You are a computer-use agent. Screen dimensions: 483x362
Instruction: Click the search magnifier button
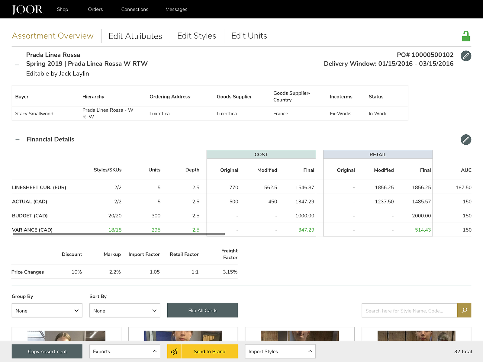[x=464, y=310]
